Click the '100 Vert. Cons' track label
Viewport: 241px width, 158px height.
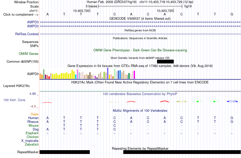tap(14, 100)
